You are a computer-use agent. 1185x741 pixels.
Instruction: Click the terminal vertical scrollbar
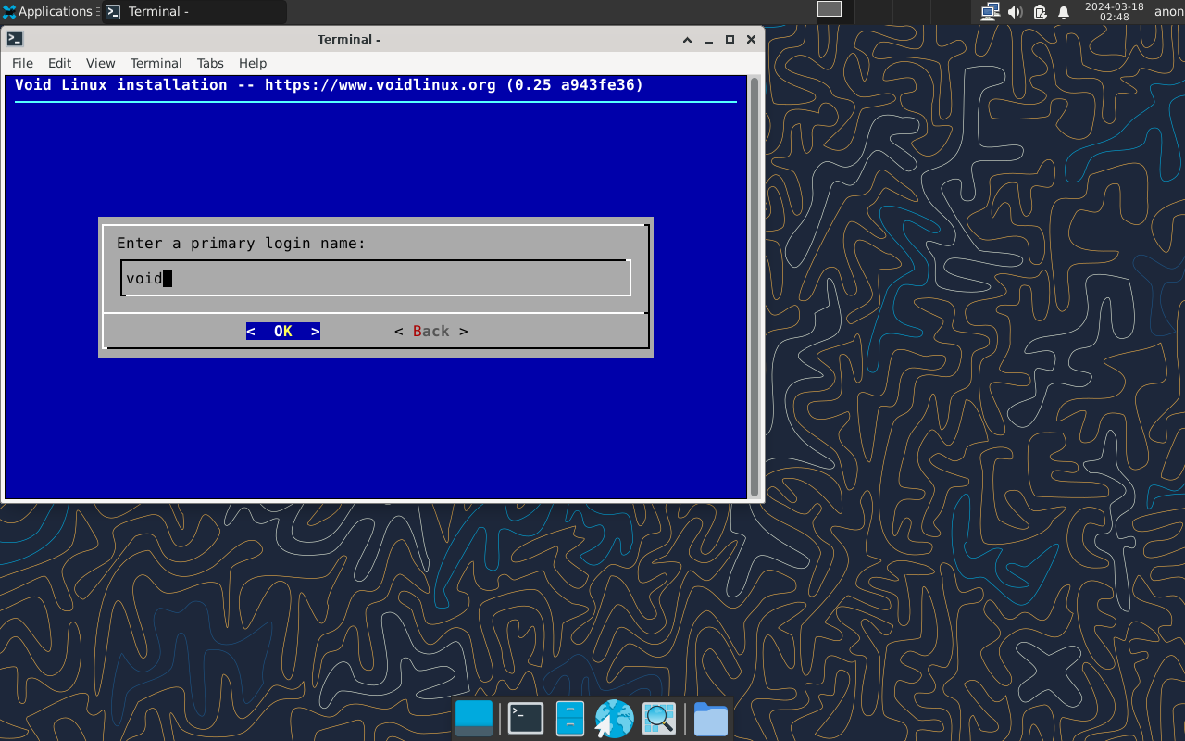(755, 287)
